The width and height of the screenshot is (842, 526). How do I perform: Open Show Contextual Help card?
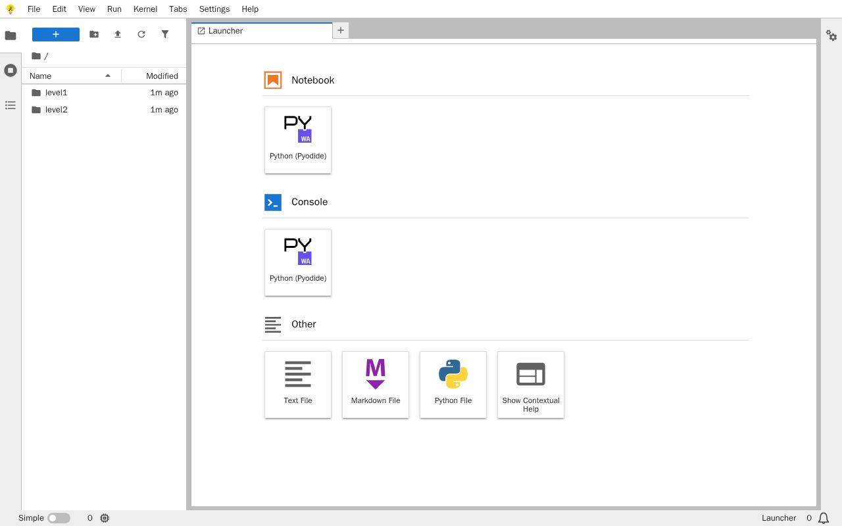click(x=531, y=385)
